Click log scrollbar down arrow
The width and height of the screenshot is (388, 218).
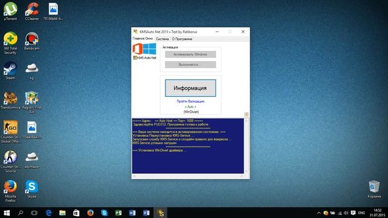[x=246, y=171]
